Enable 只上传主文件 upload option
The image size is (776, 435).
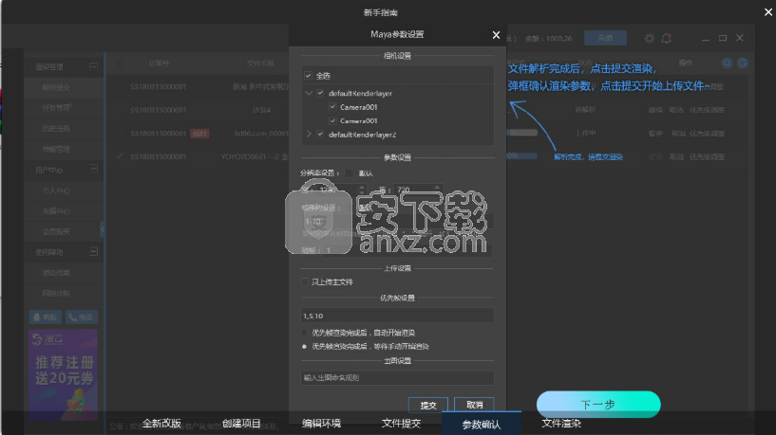(305, 281)
